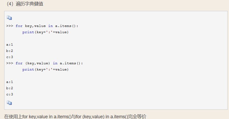Viewport: 229px width, 119px height.
Task: Click the "print" keyword under the second loop
Action: [x=28, y=69]
